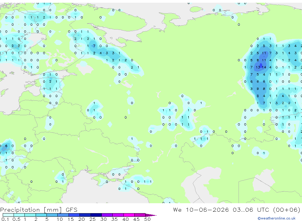Click the 30–35 mm purple legend swatch
Screen dimensions: 302x221
pyautogui.click(x=107, y=215)
